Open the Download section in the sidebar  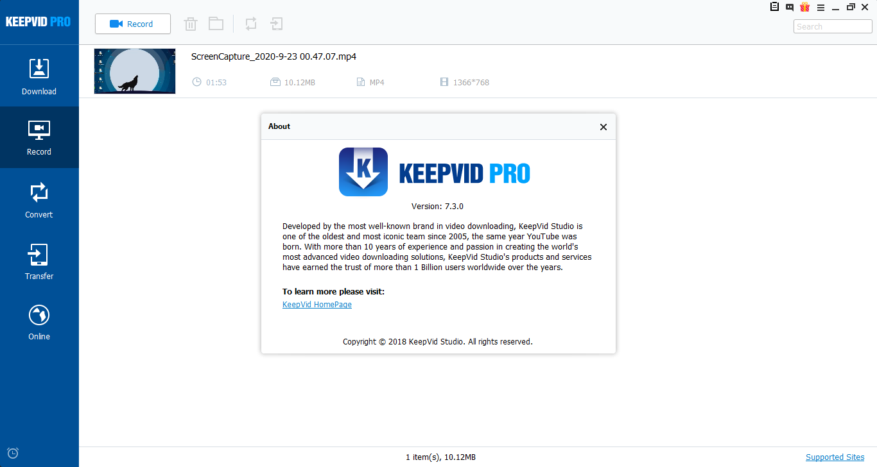click(x=39, y=76)
